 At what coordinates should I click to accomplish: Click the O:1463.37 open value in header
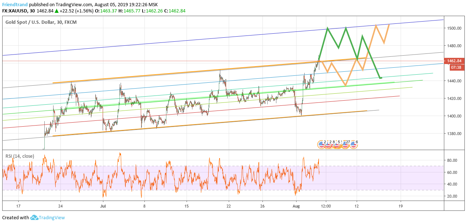[x=106, y=11]
